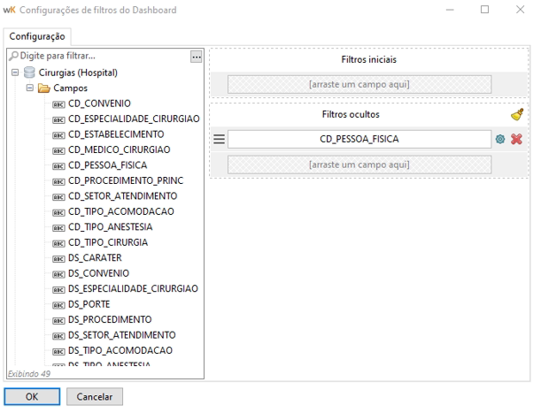Viewport: 533px width, 413px height.
Task: Click the Filtros iniciais drop area
Action: [x=359, y=84]
